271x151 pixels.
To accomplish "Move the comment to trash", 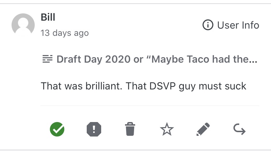I will click(x=130, y=129).
